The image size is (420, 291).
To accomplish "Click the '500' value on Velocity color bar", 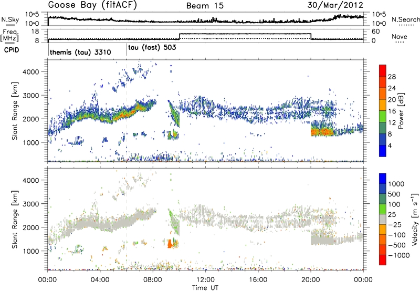I will (394, 194).
